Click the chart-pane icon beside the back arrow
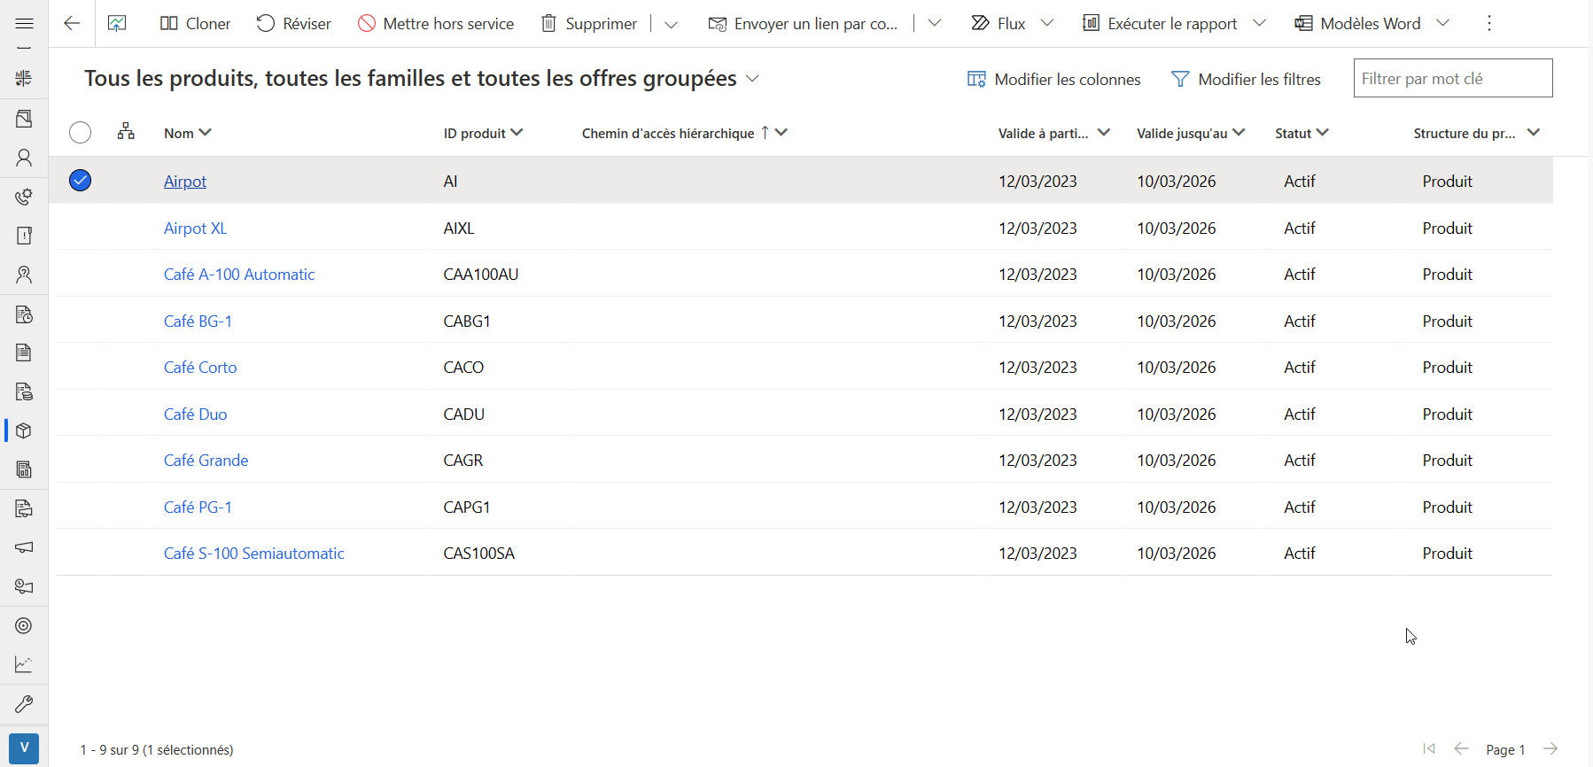This screenshot has height=767, width=1593. point(117,24)
